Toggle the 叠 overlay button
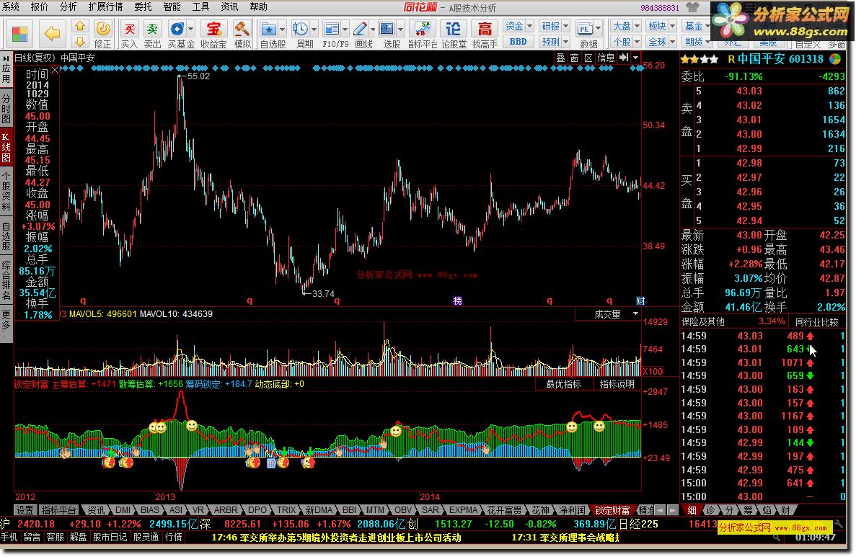 560,57
